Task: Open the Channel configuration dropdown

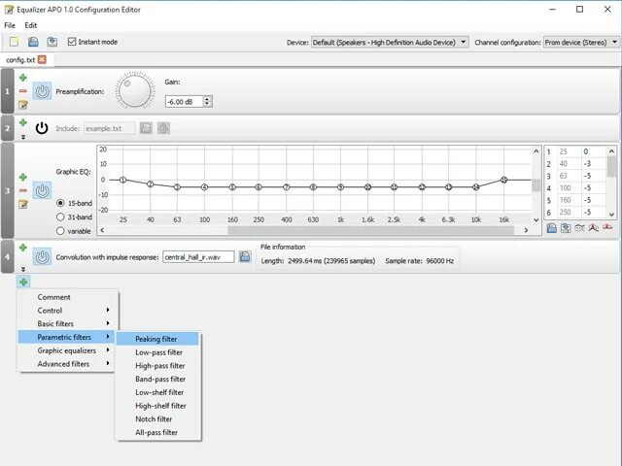Action: 581,42
